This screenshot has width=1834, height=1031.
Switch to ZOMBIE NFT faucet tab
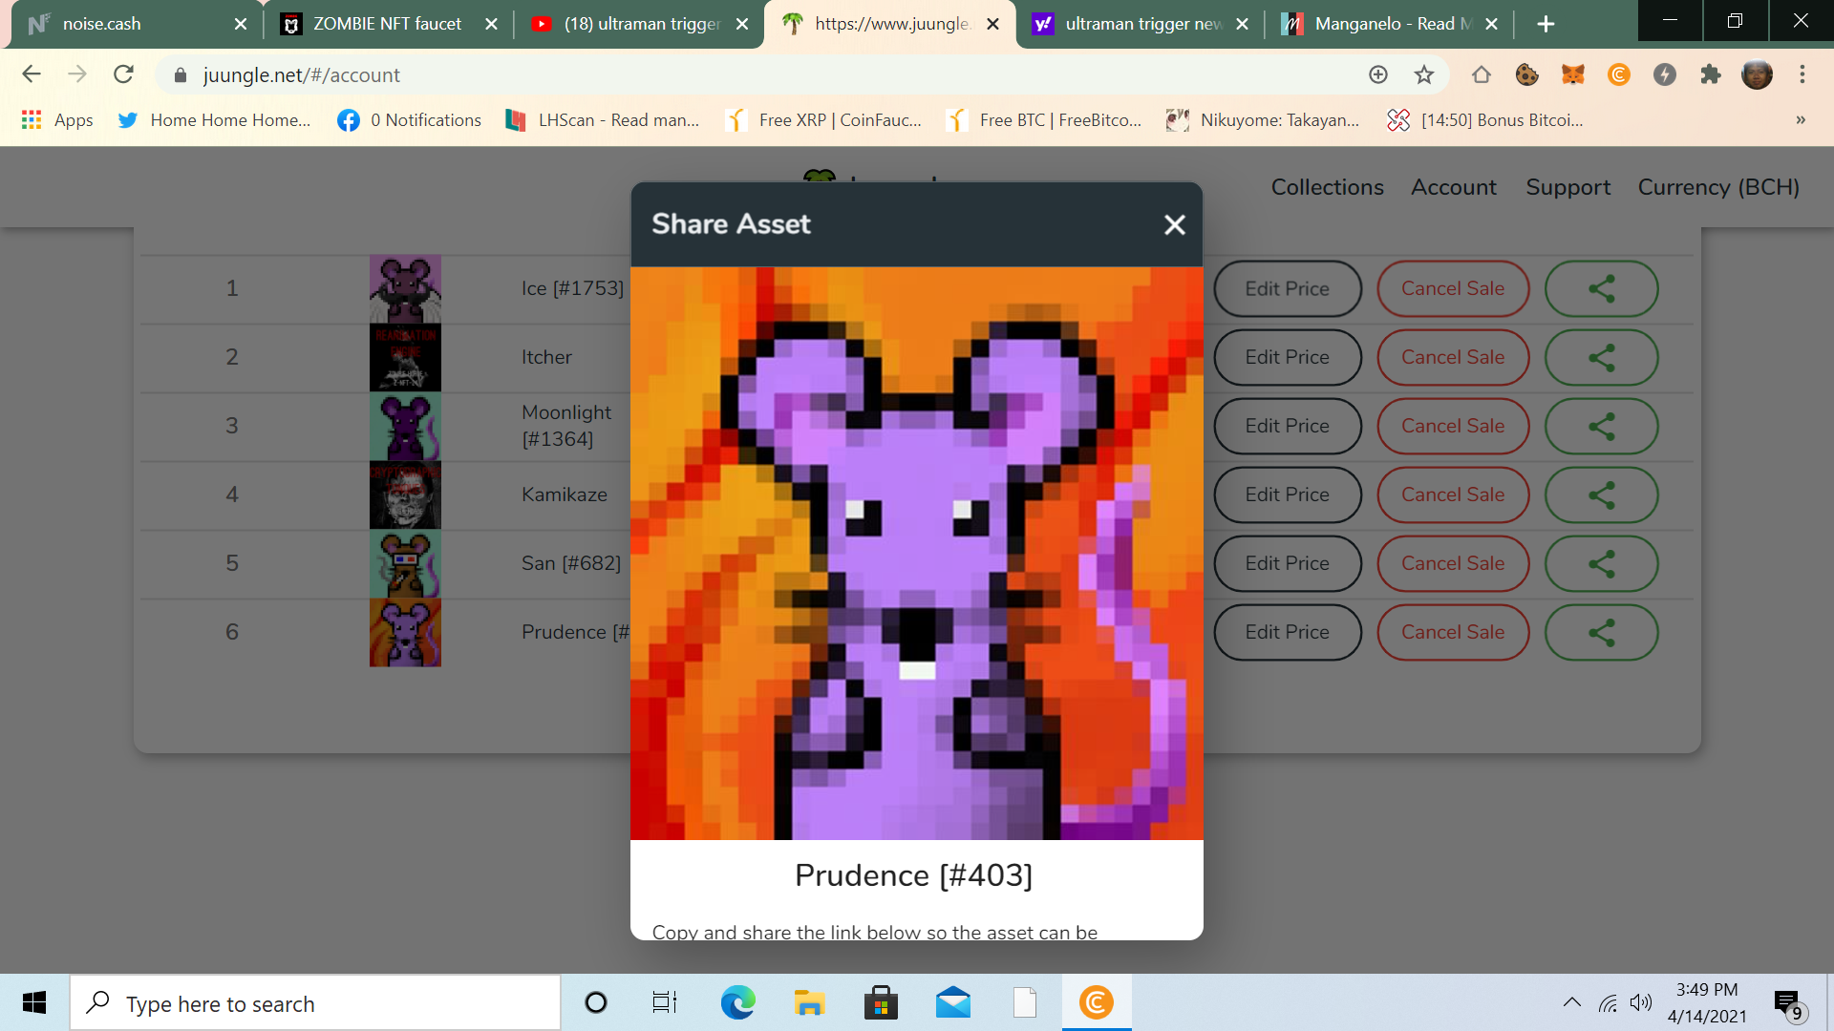(387, 24)
